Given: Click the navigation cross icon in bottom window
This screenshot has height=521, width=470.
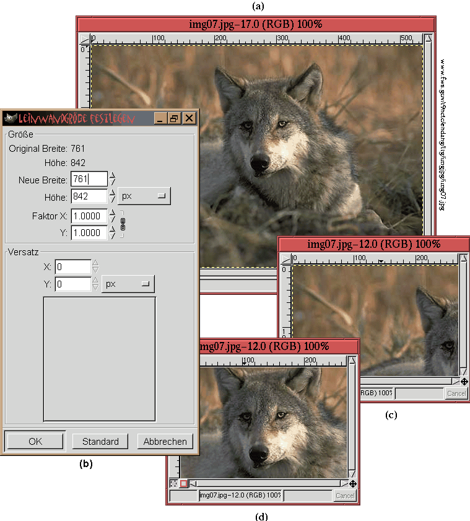Looking at the screenshot, I should tap(352, 484).
